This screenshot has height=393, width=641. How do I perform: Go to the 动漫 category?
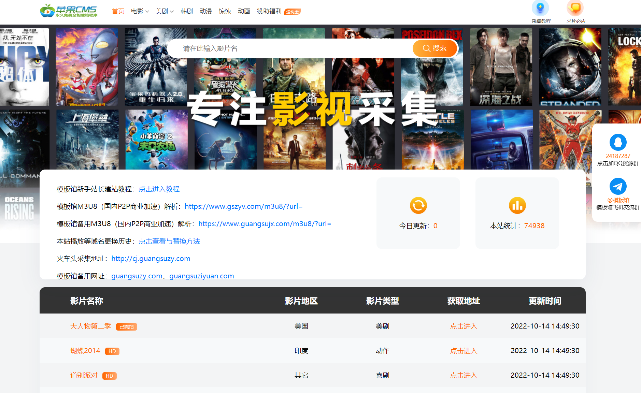[x=205, y=11]
